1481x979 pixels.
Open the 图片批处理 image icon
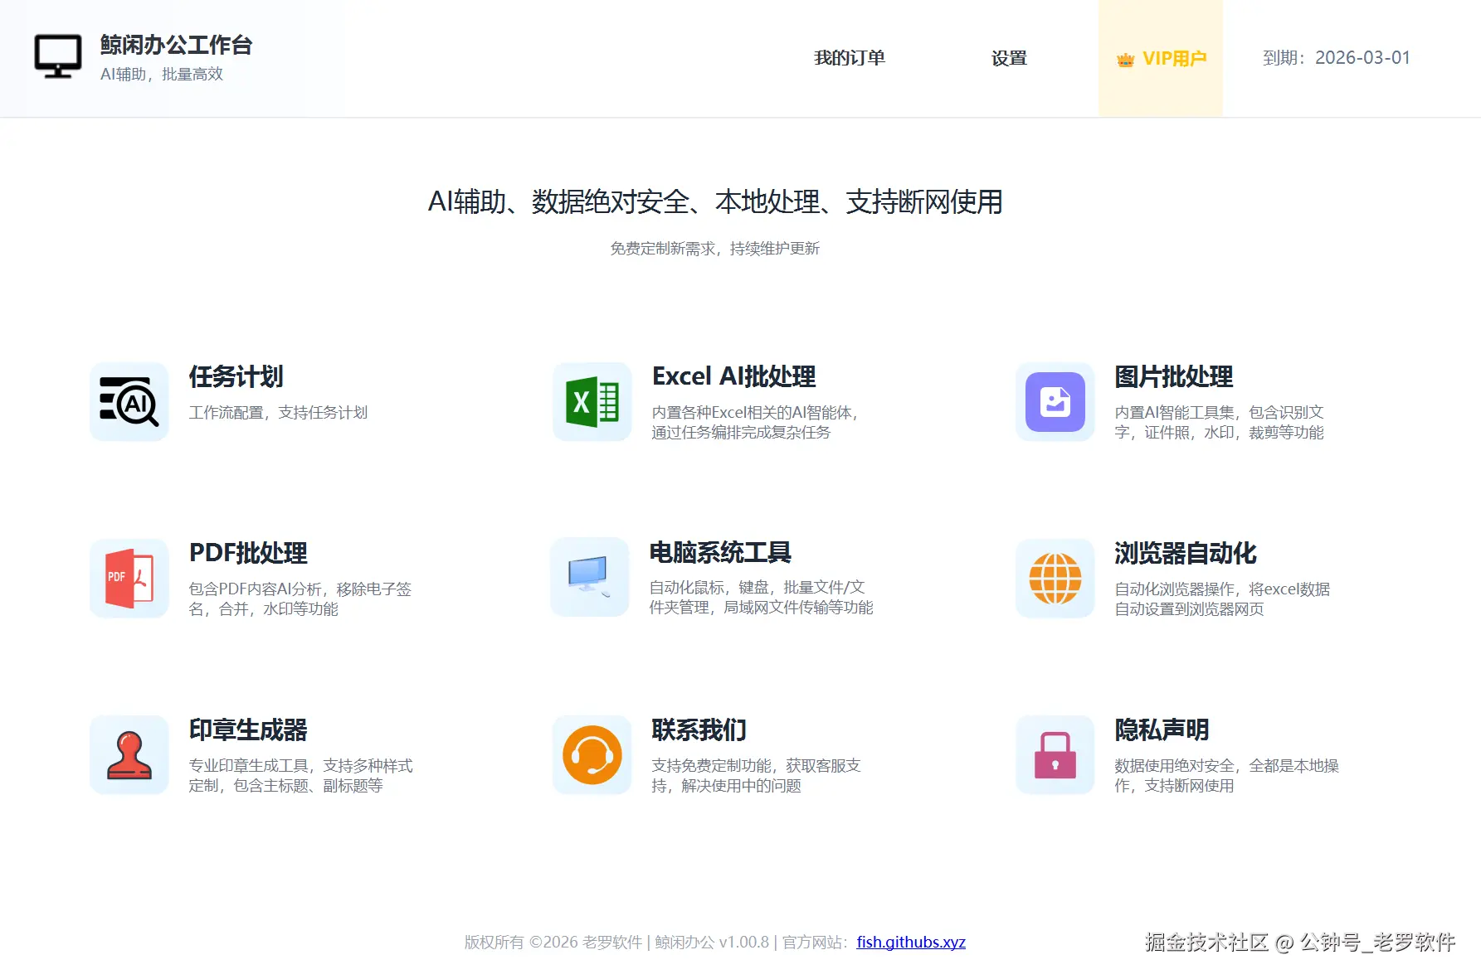(1055, 402)
